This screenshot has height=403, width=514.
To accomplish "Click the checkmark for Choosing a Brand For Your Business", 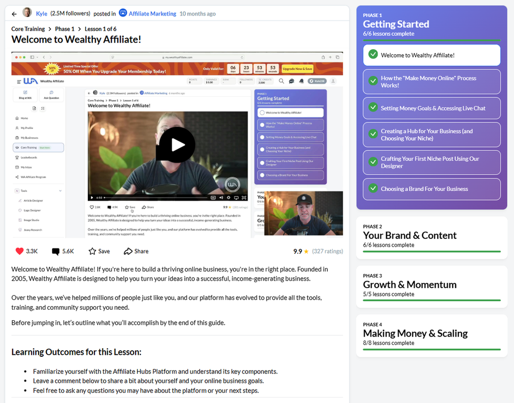I will click(373, 188).
